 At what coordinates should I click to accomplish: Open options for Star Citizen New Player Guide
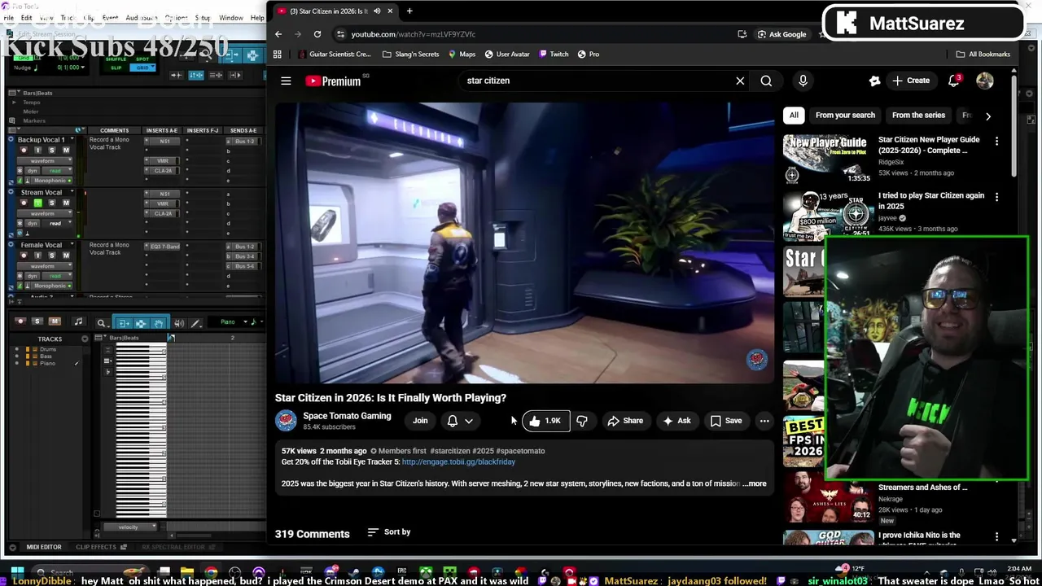[x=996, y=141]
